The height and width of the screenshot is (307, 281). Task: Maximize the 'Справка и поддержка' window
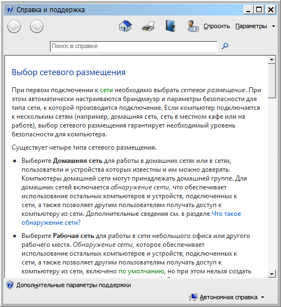259,9
